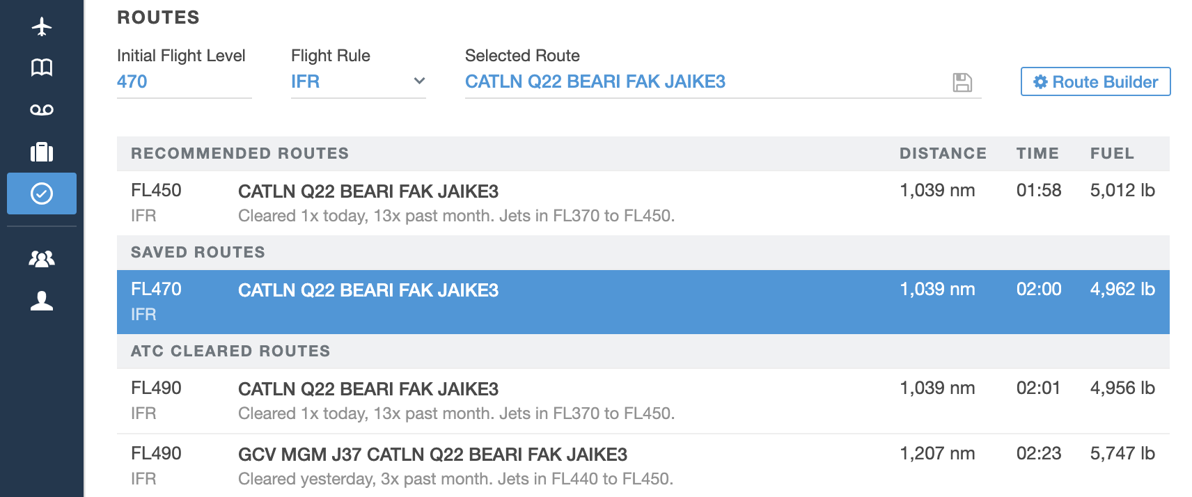
Task: Open the airplane flights sidebar icon
Action: pyautogui.click(x=42, y=26)
